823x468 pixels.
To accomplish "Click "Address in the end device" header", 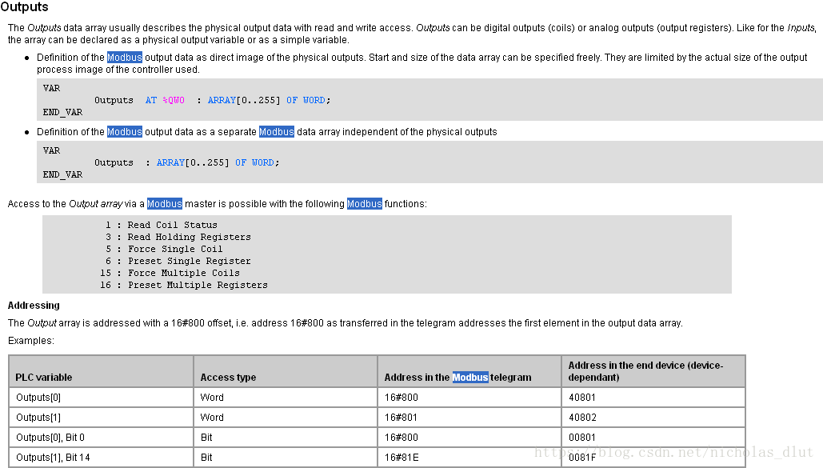I will coord(645,371).
